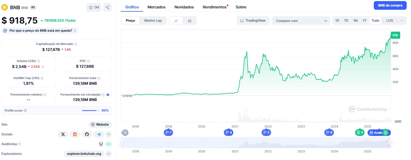Expand more social links chevron
Image resolution: width=411 pixels, height=160 pixels.
click(x=109, y=134)
